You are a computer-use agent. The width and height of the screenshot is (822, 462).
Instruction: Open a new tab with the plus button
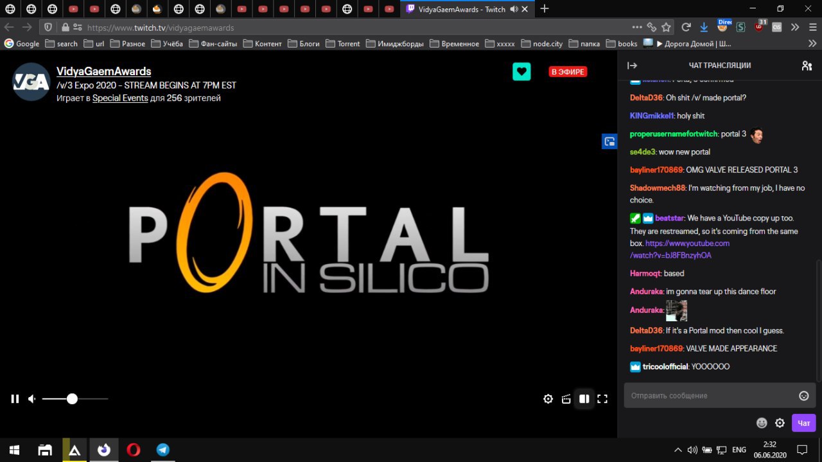545,9
